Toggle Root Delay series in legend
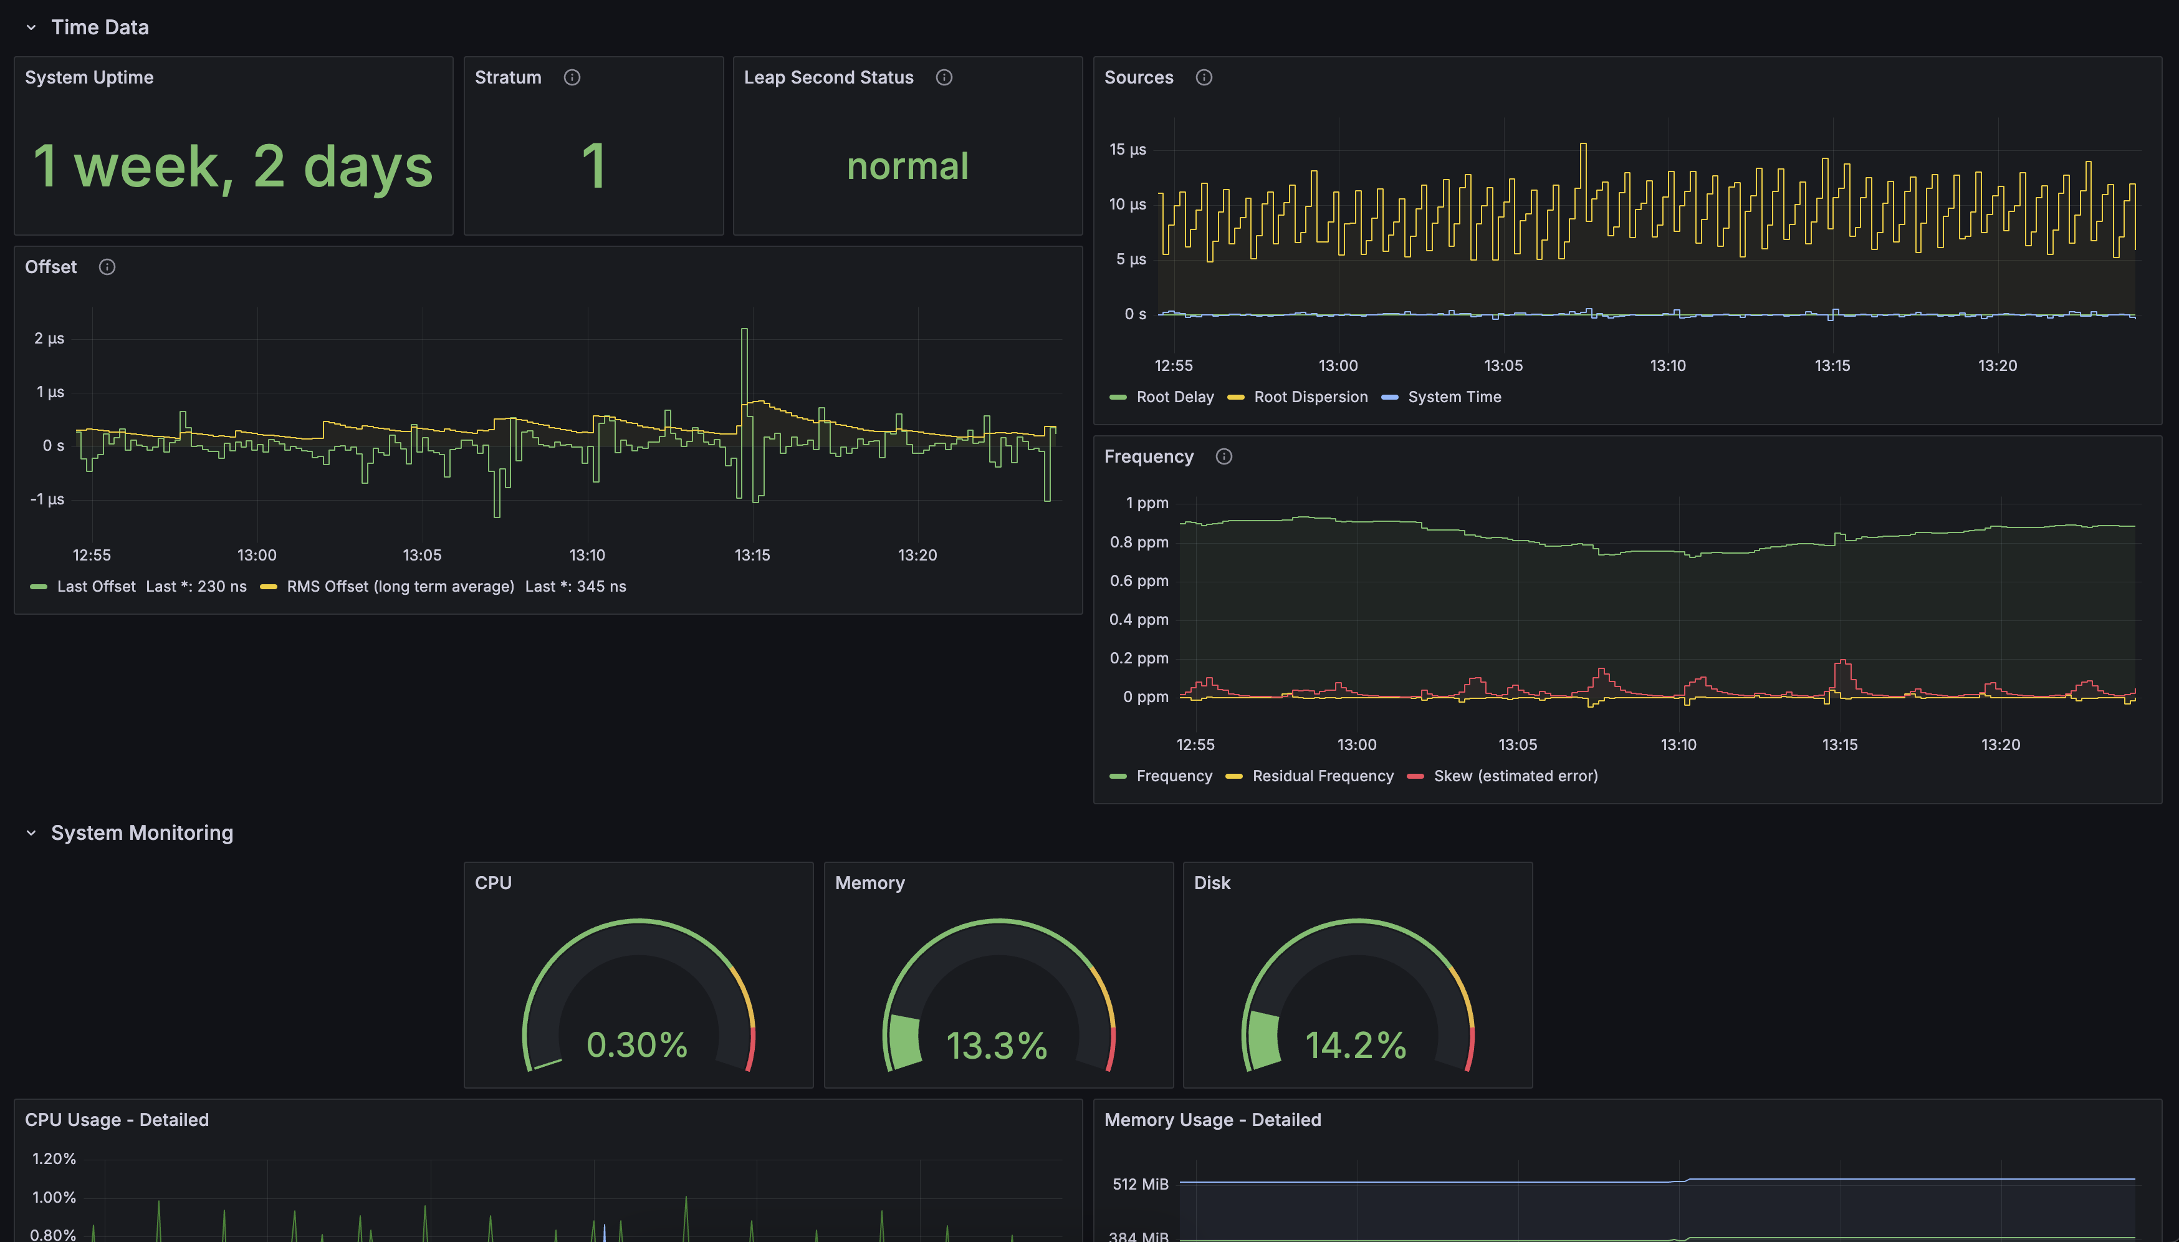 point(1174,397)
